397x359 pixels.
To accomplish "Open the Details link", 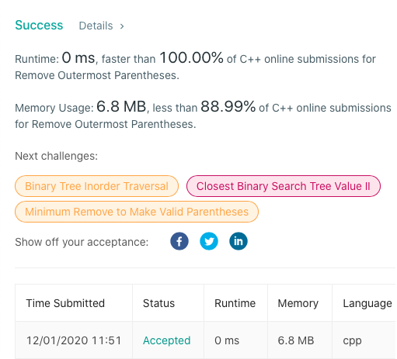I will [96, 26].
